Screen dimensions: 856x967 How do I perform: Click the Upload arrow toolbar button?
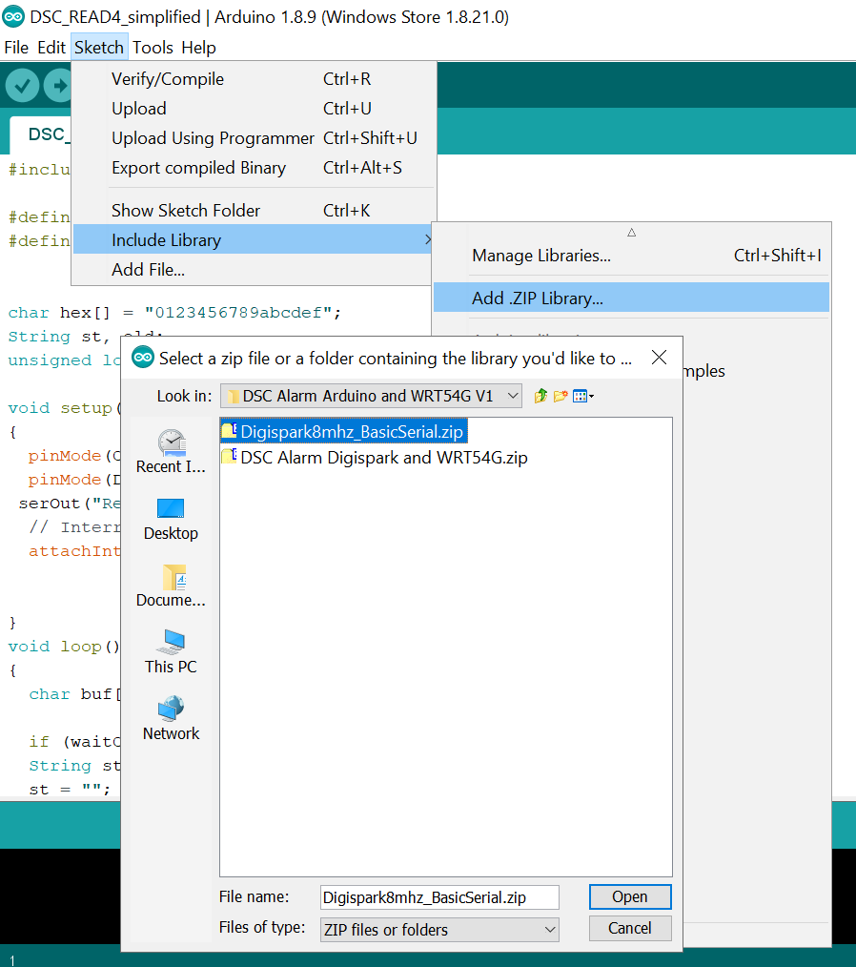58,85
